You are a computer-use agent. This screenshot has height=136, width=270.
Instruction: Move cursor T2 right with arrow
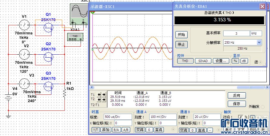(x=103, y=99)
